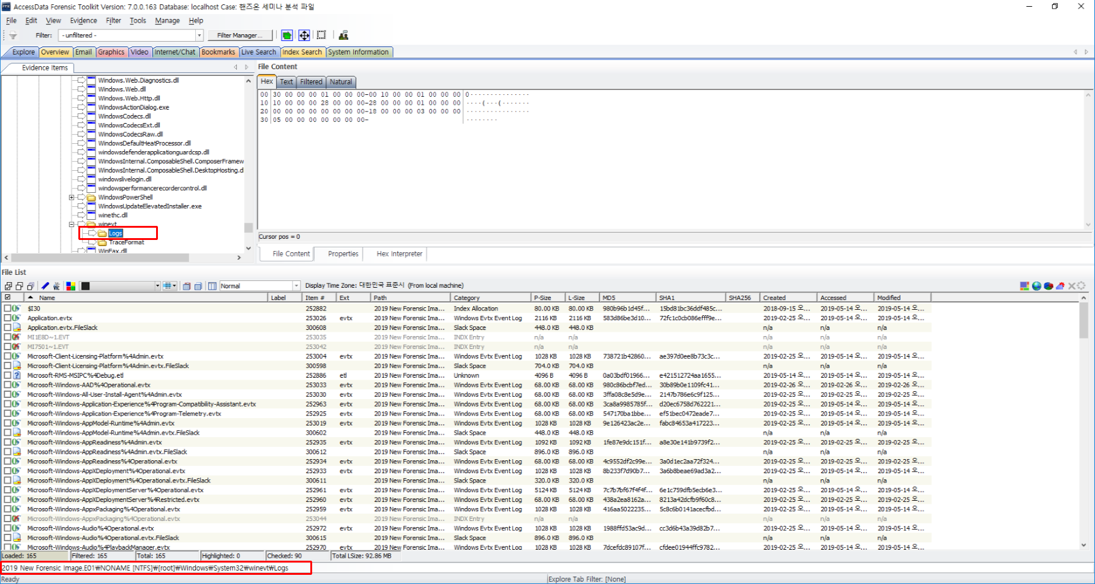Click the green folder toolbar icon
The width and height of the screenshot is (1095, 584).
coord(286,36)
